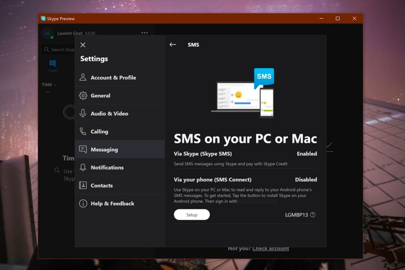Open Account & Profile settings
Screen dimensions: 405x270
click(x=120, y=78)
